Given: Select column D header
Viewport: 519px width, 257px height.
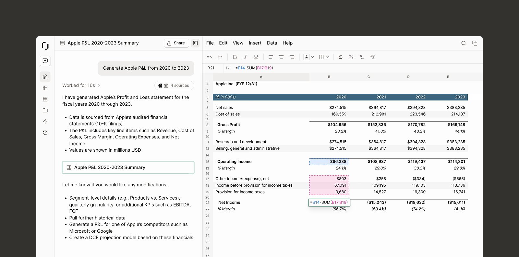Looking at the screenshot, I should [x=408, y=77].
